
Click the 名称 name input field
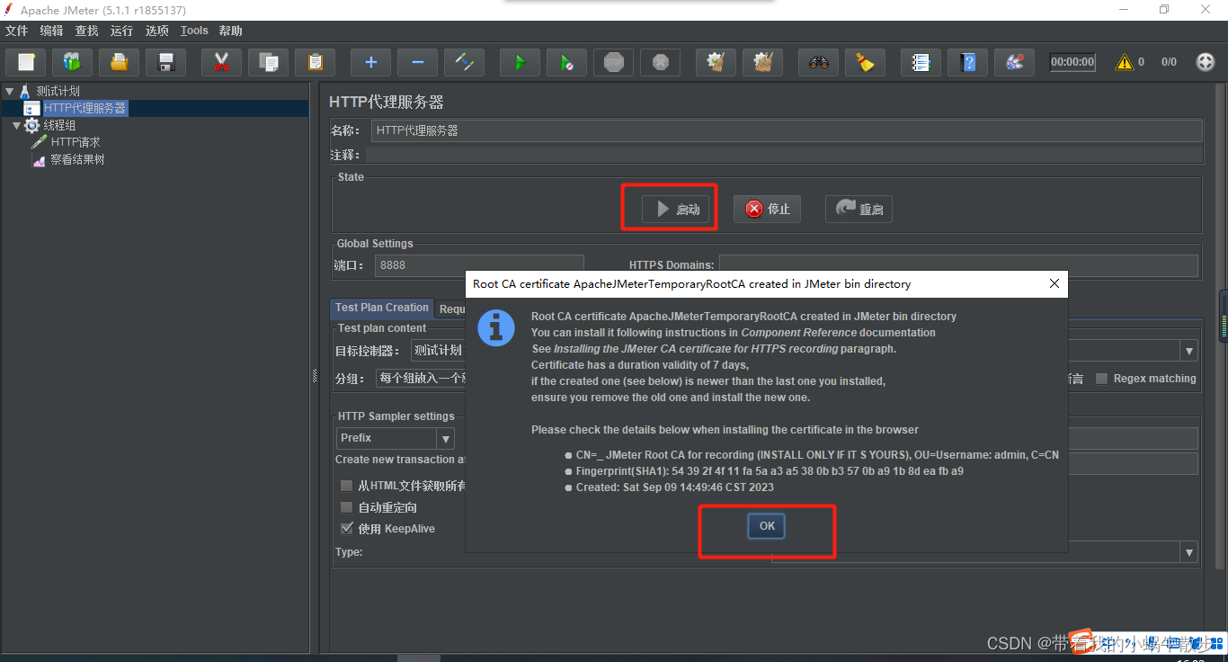[x=787, y=130]
